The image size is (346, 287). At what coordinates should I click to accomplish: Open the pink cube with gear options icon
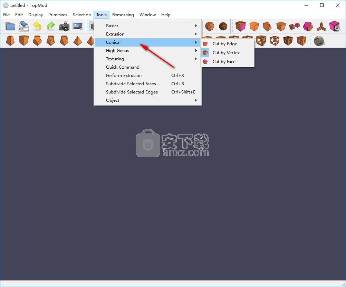tap(335, 26)
